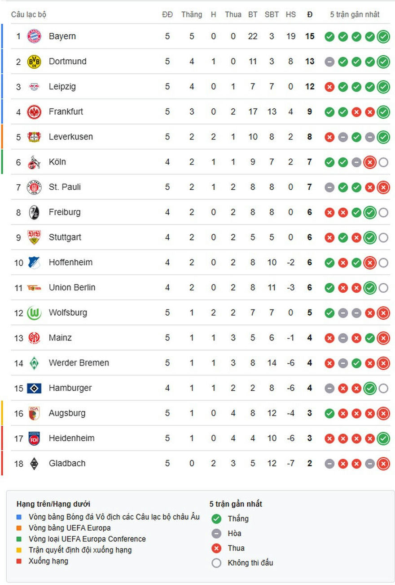Screen dimensions: 395x585
Task: Click the Hamburger club logo
Action: (x=34, y=388)
